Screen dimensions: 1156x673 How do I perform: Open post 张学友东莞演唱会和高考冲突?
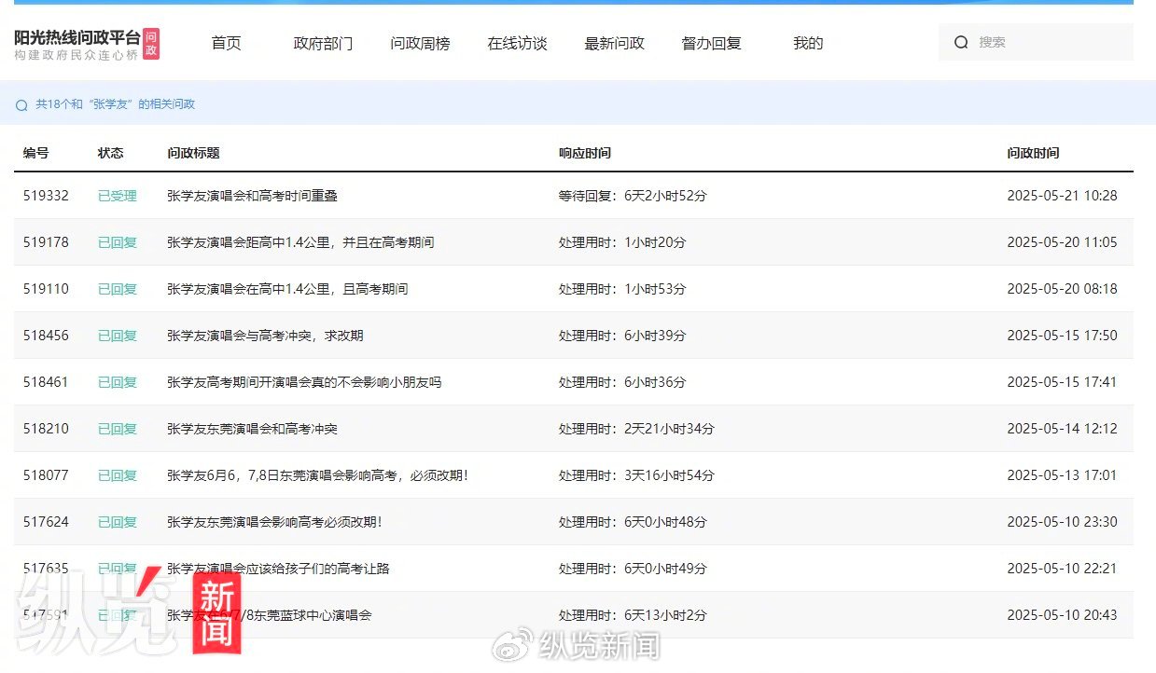click(x=252, y=429)
